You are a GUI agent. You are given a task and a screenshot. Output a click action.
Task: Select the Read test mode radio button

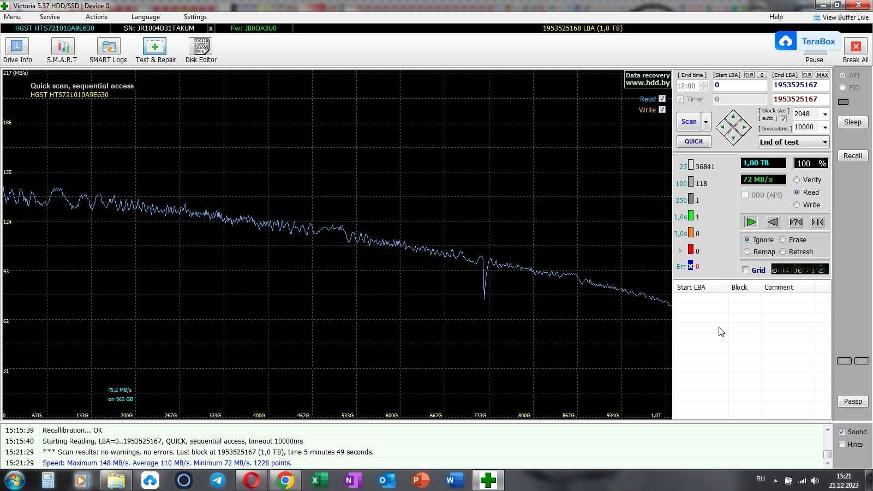tap(797, 192)
